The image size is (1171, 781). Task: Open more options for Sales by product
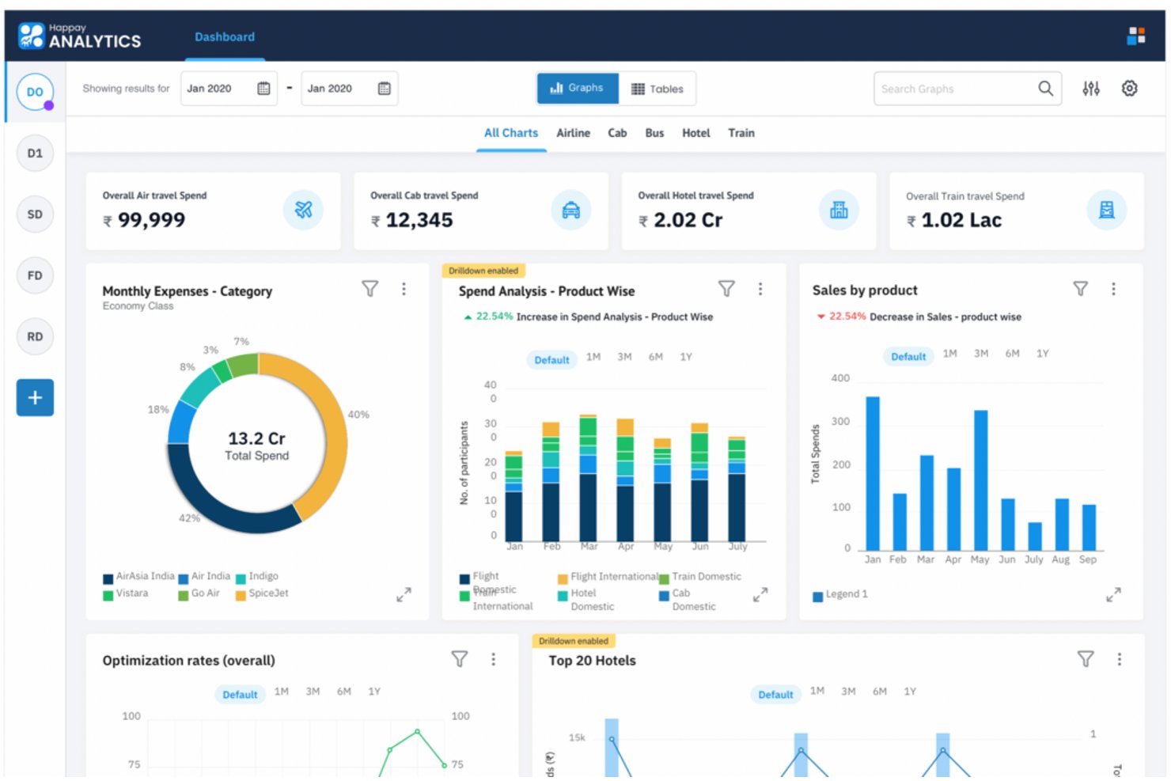[x=1113, y=289]
